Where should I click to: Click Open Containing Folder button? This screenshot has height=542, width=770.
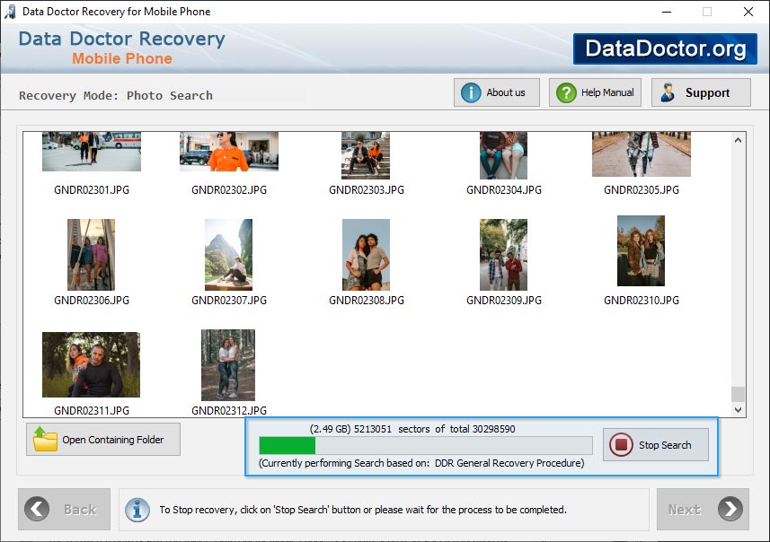[x=103, y=439]
